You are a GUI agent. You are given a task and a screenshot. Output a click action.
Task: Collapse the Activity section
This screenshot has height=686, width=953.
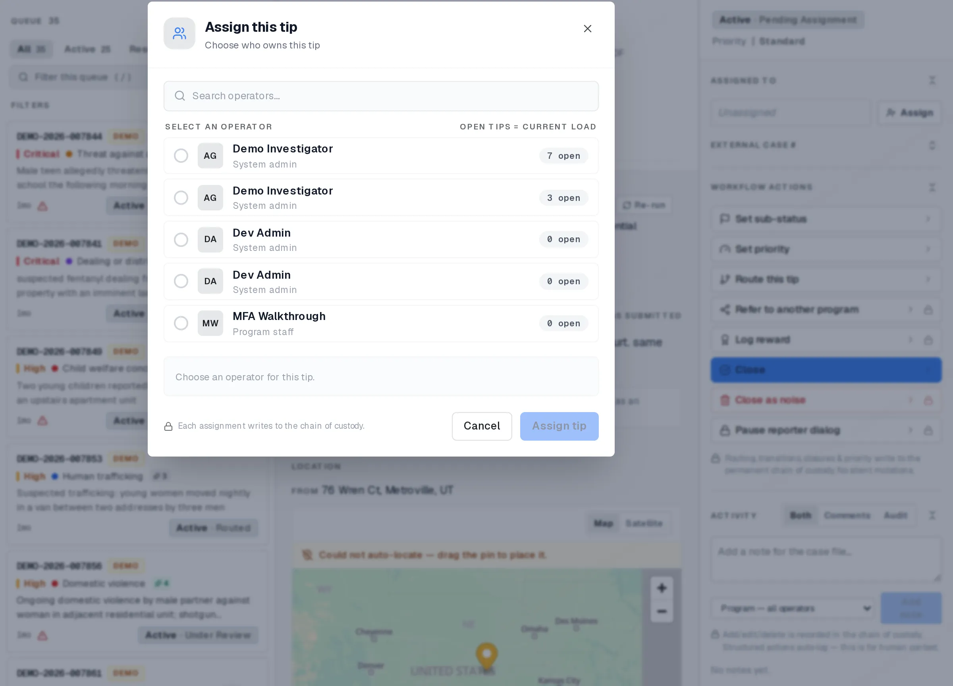click(932, 515)
